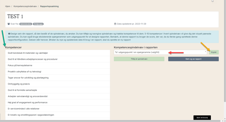Click the info icon in the blue notice
Screen dimensions: 226x122
point(9,34)
